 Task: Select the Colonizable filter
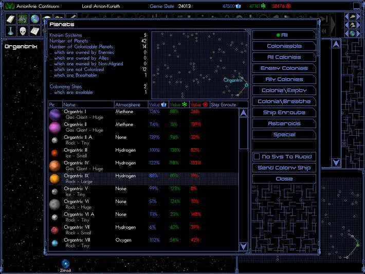pos(284,46)
